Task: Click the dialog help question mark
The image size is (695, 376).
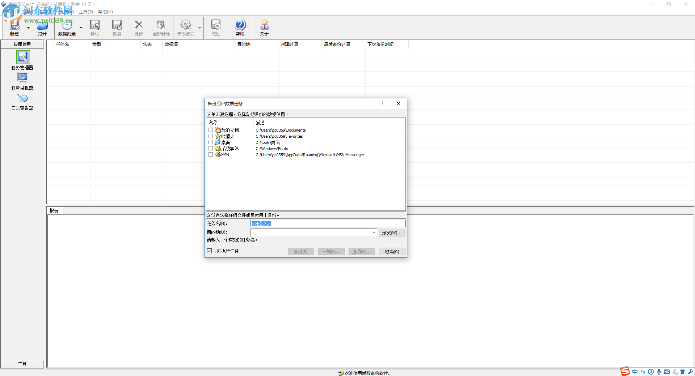Action: click(382, 103)
